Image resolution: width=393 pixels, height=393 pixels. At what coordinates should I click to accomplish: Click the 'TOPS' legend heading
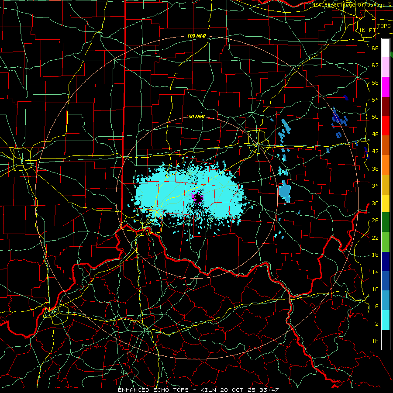(384, 26)
